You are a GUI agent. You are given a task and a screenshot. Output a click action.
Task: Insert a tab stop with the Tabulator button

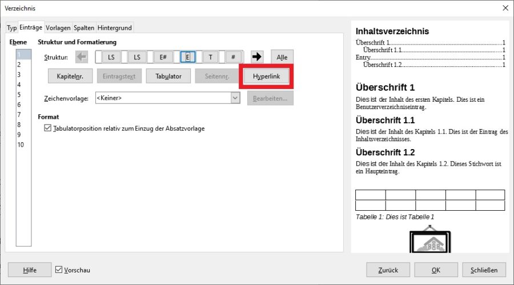click(168, 76)
